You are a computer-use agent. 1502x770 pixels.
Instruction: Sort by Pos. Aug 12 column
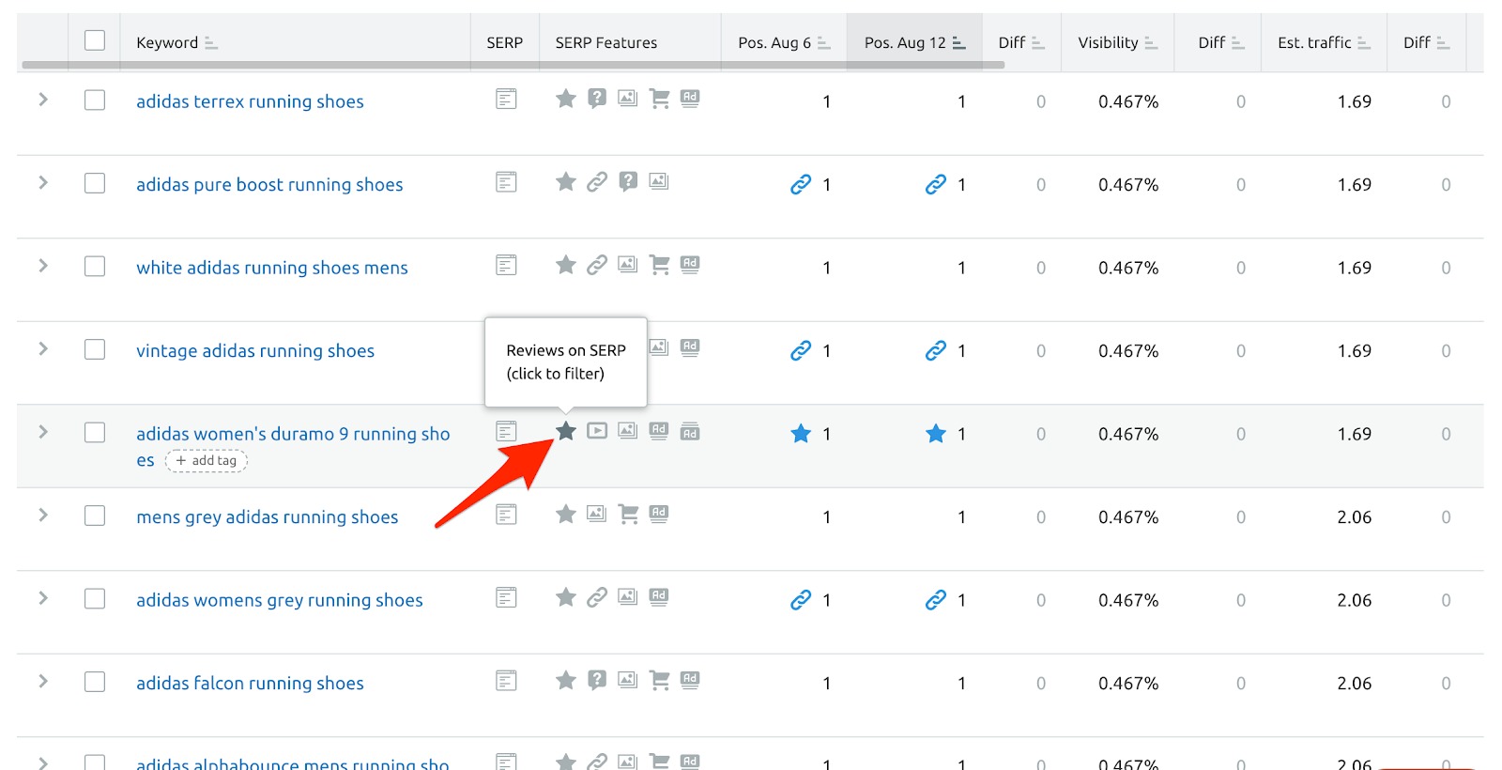[x=914, y=42]
